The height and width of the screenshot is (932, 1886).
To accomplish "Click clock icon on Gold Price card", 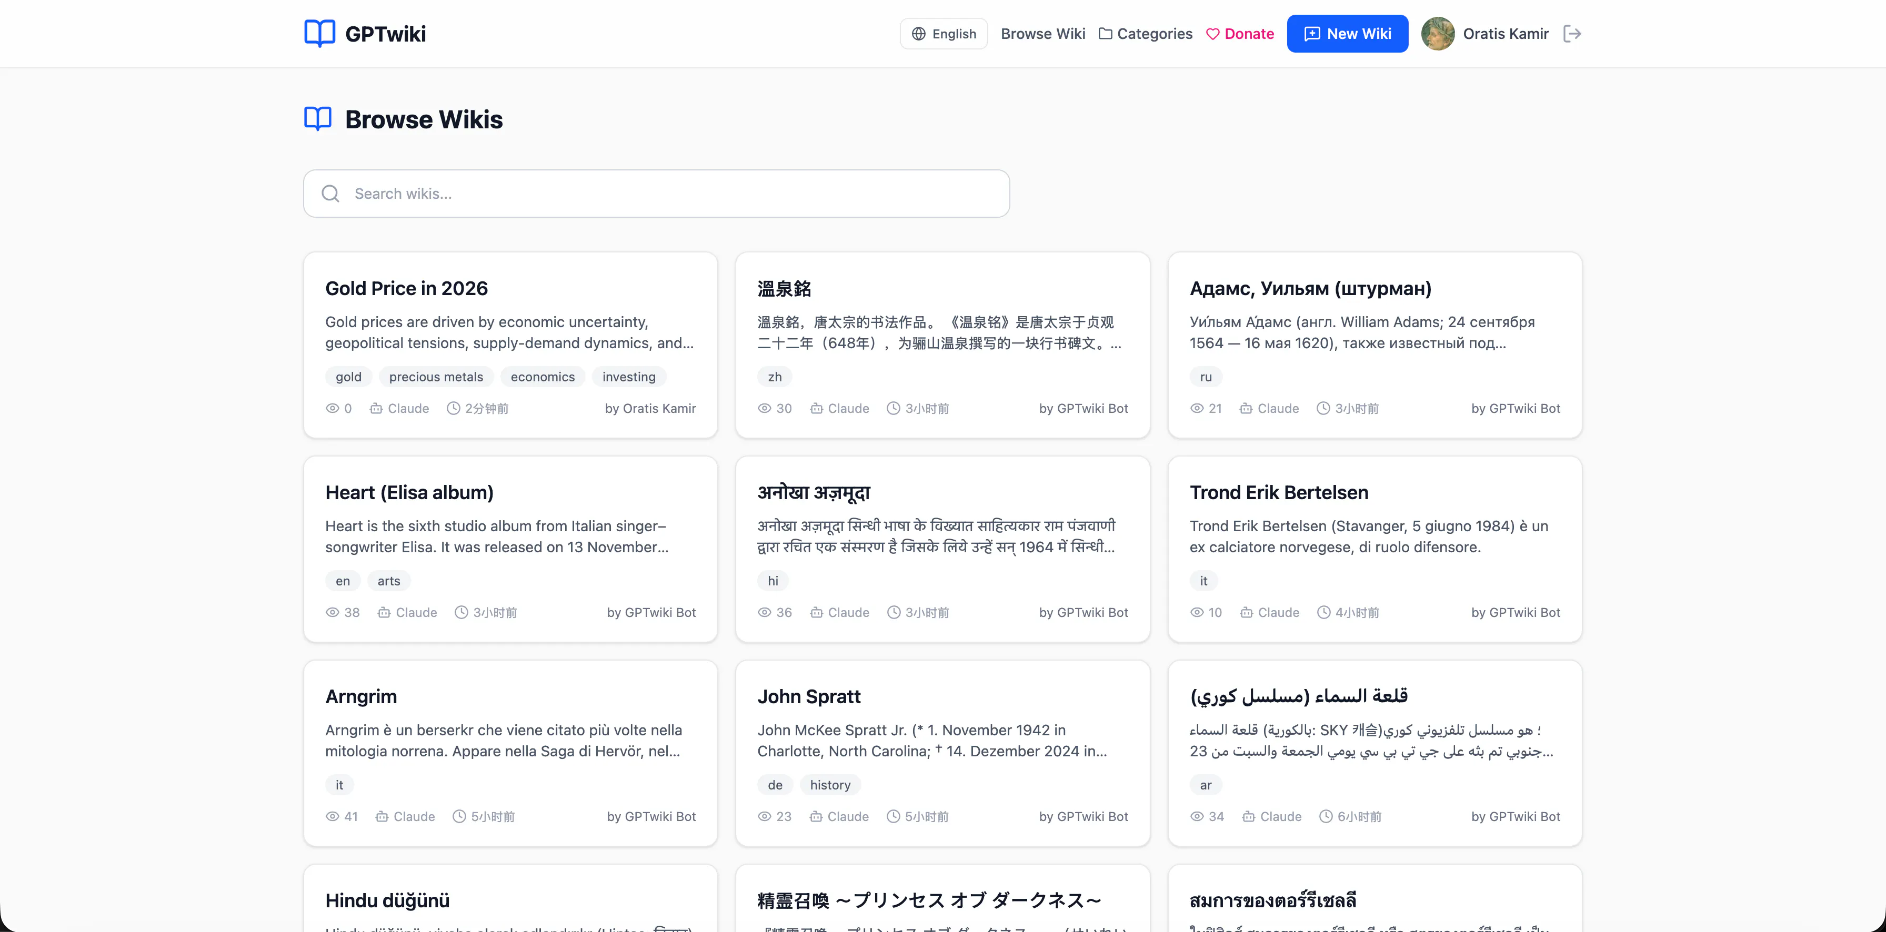I will click(x=453, y=408).
